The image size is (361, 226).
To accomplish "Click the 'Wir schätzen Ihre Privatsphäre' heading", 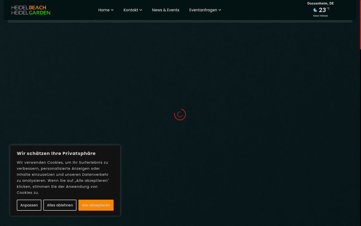I will click(x=56, y=153).
